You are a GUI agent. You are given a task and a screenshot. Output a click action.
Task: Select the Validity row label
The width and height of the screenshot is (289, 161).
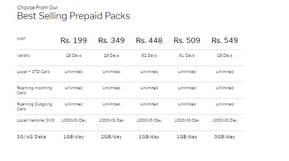[24, 55]
